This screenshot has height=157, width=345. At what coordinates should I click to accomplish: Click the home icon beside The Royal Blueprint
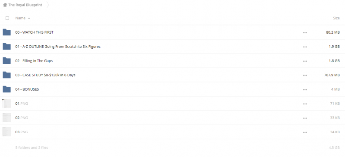tap(5, 5)
